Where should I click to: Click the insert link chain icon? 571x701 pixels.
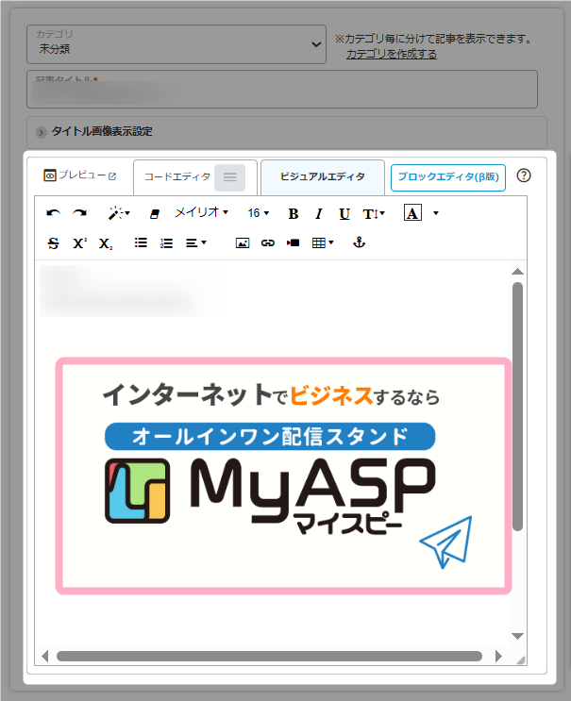coord(268,243)
